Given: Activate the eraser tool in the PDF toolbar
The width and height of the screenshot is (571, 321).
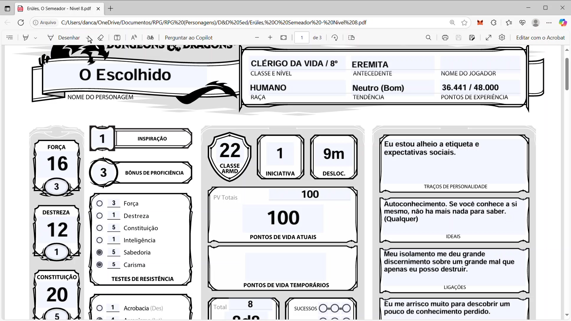Looking at the screenshot, I should [101, 37].
